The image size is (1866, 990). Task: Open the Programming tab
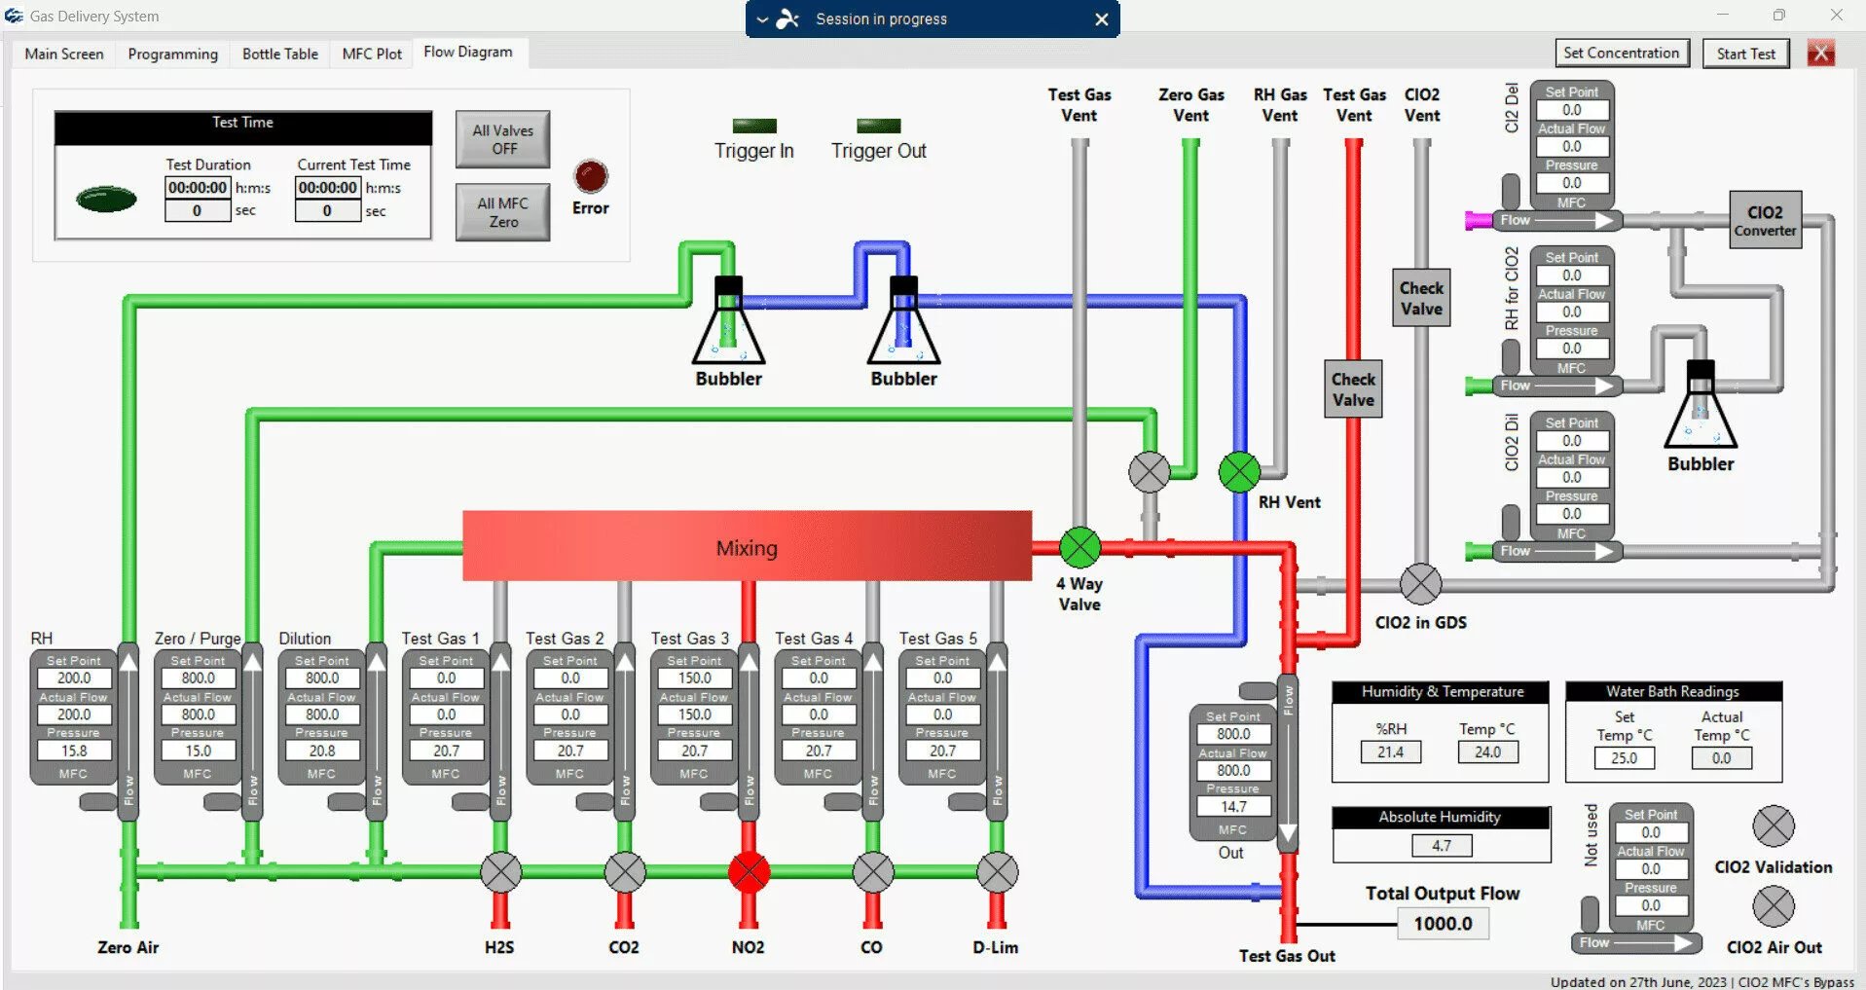click(x=173, y=54)
